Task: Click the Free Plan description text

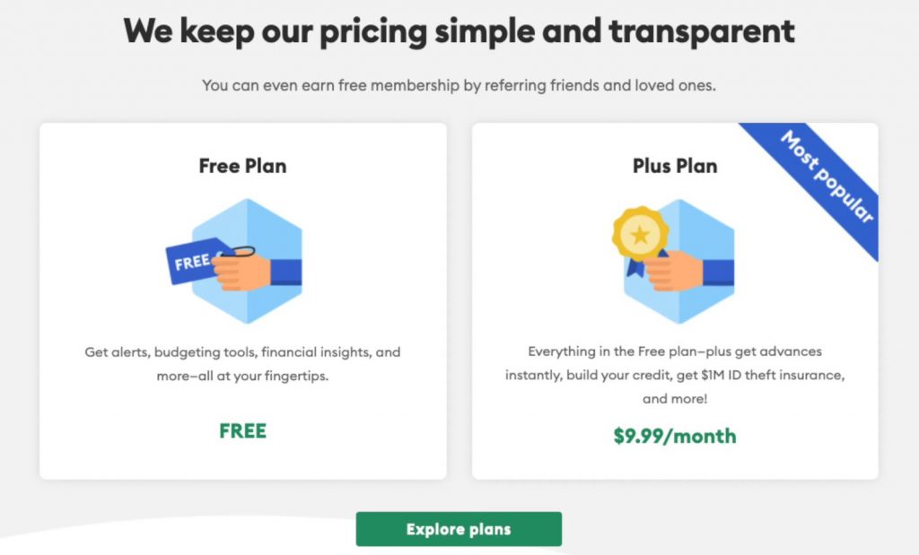Action: (242, 363)
